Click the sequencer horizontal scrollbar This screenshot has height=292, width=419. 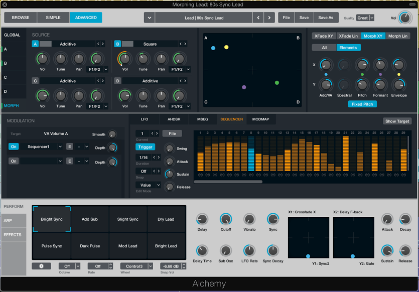(228, 182)
